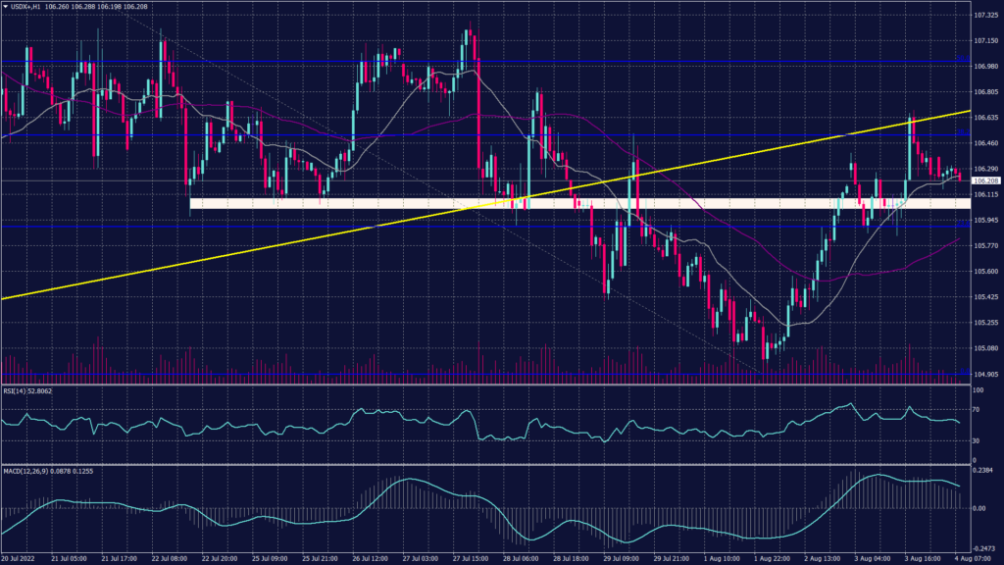Click the divider between price chart and RSI

pos(490,384)
